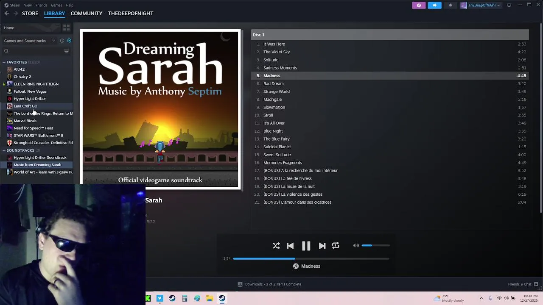Viewport: 543px width, 305px height.
Task: Skip to the previous track
Action: point(290,246)
